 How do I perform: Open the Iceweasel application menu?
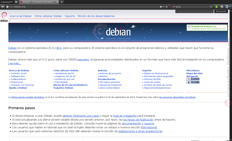pos(6,2)
